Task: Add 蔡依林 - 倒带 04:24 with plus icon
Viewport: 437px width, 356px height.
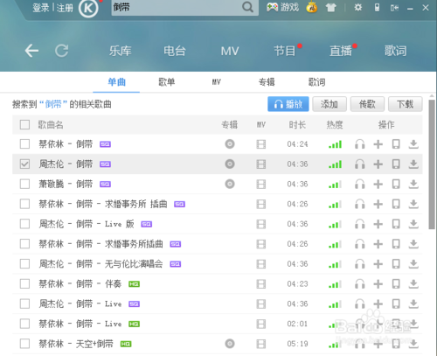Action: (378, 144)
